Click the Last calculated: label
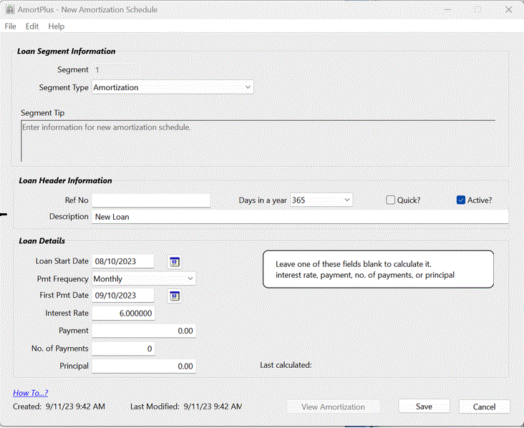524x428 pixels. [x=286, y=365]
